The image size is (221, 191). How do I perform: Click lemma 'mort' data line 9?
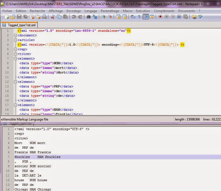[x=48, y=68]
